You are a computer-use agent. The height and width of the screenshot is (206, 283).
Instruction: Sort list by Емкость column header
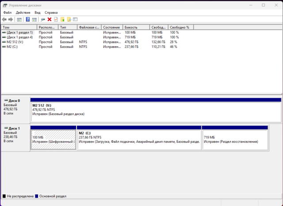(136, 27)
